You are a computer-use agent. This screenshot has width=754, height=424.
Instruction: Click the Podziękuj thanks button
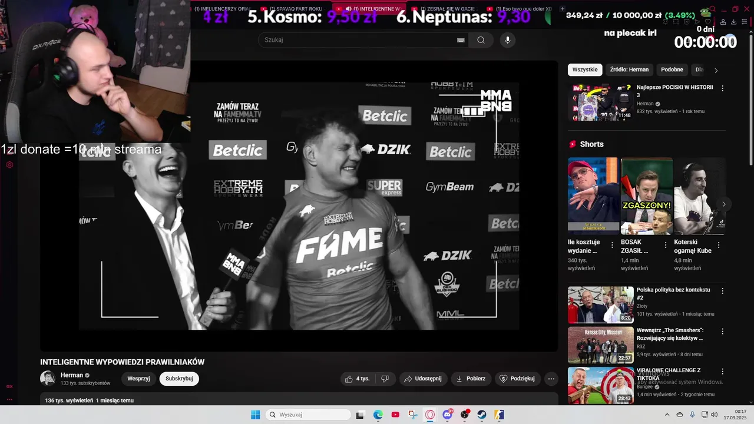517,379
